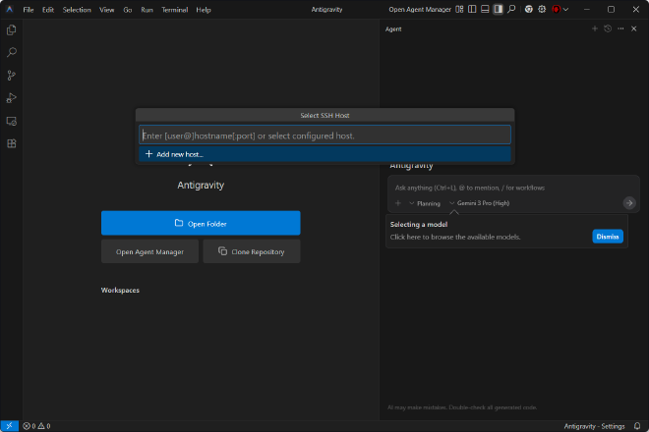Expand the account profile dropdown in title bar
The height and width of the screenshot is (432, 649).
558,9
